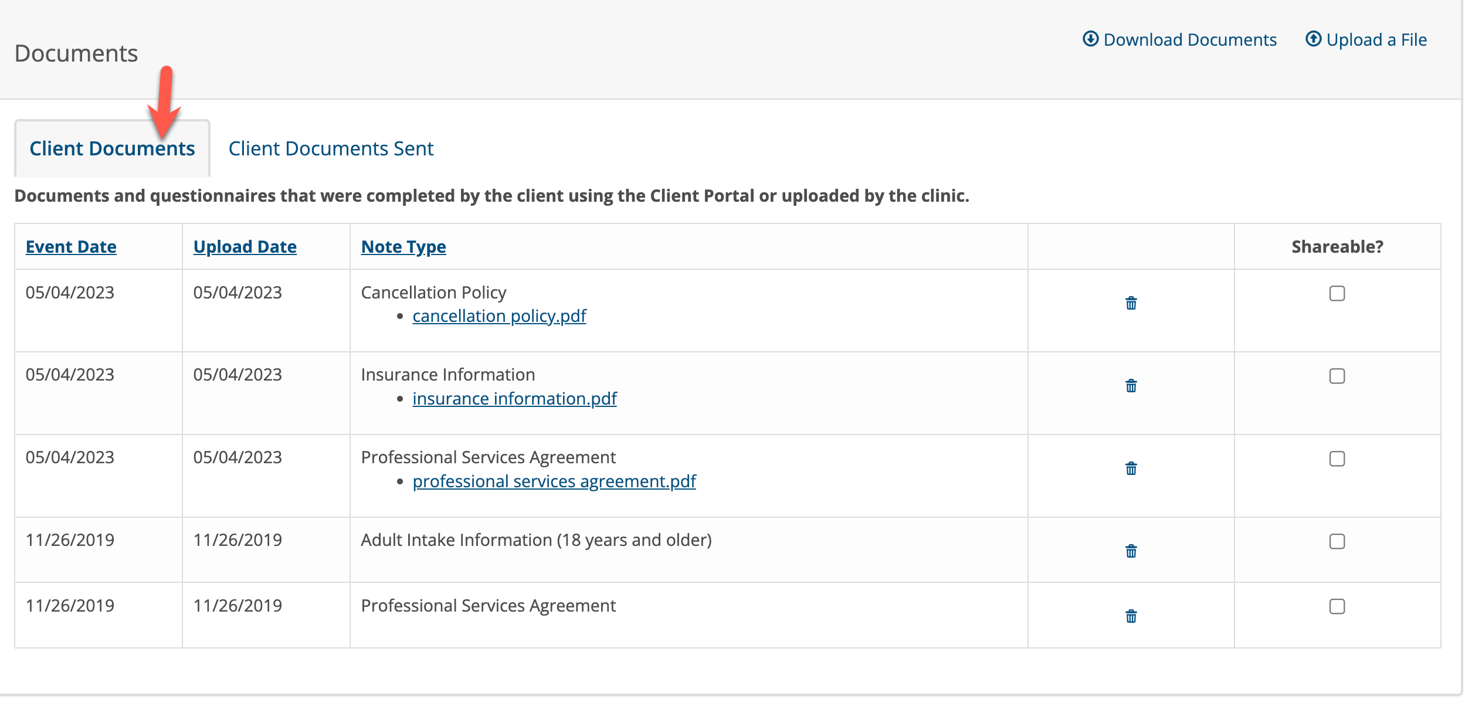The height and width of the screenshot is (706, 1472).
Task: Click the Upload a File icon
Action: pos(1312,39)
